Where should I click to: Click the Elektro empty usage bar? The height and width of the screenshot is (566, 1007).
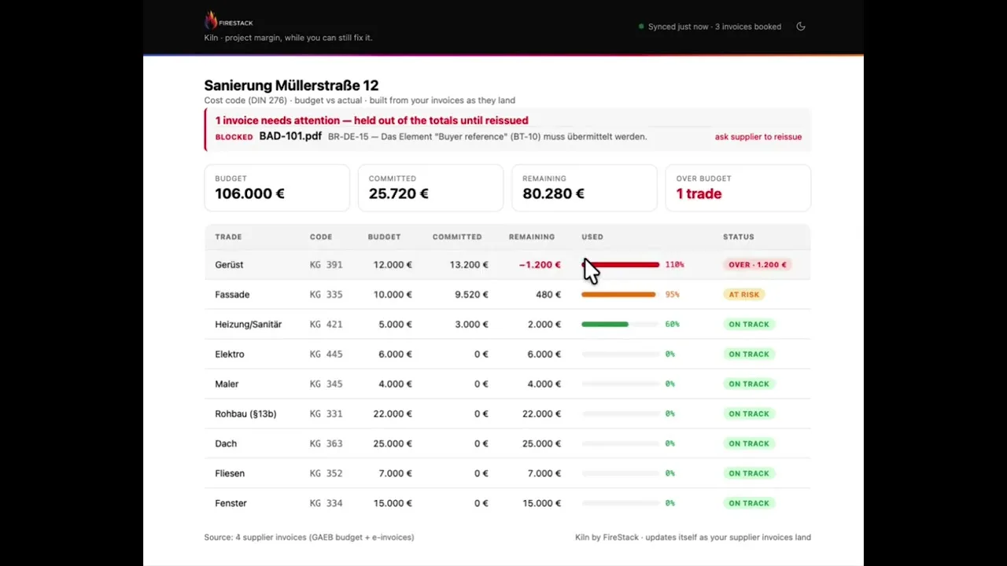point(620,355)
